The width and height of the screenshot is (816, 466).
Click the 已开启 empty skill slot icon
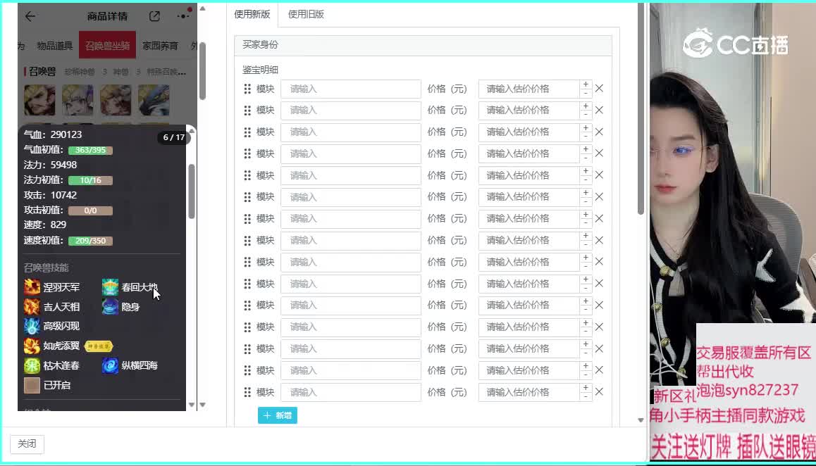[x=32, y=385]
